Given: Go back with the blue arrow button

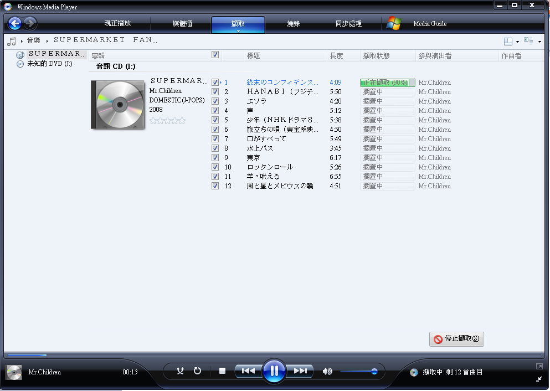Looking at the screenshot, I should (x=15, y=23).
